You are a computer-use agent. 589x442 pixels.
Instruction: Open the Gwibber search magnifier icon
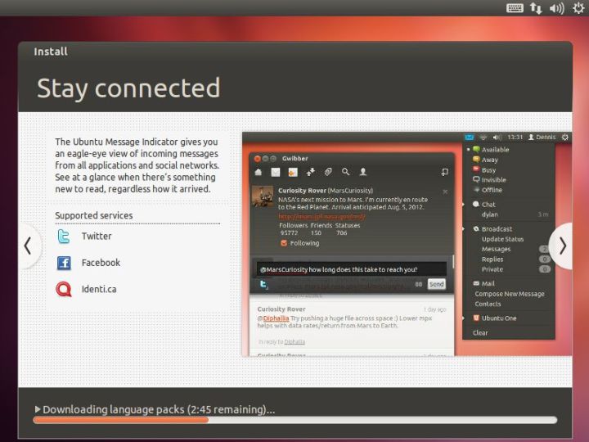(x=345, y=172)
